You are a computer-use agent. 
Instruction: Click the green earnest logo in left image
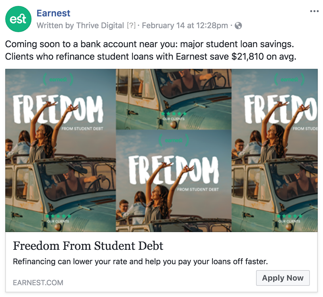58,79
